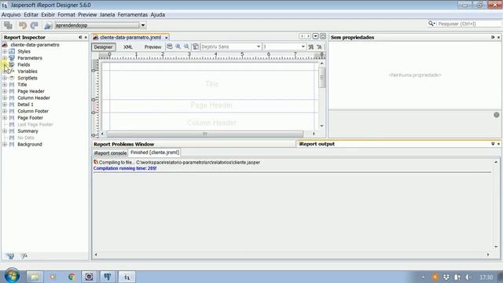Image resolution: width=503 pixels, height=283 pixels.
Task: Open the font size dropdown
Action: 303,46
